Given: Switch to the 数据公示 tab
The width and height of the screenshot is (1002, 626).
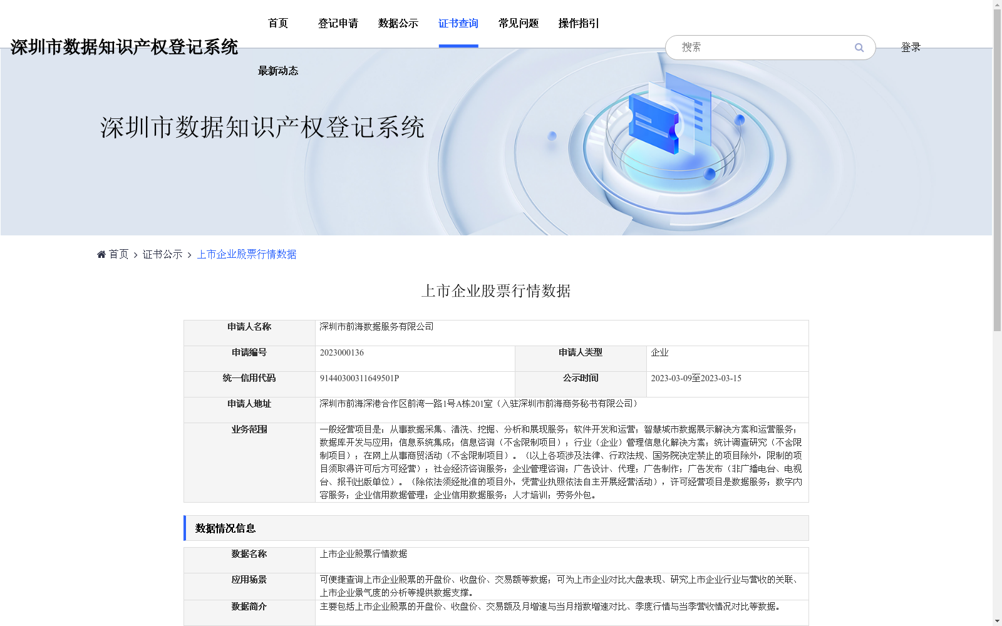Looking at the screenshot, I should click(397, 23).
